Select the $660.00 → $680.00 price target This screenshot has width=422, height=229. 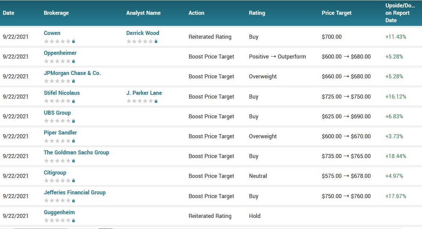[x=346, y=76]
